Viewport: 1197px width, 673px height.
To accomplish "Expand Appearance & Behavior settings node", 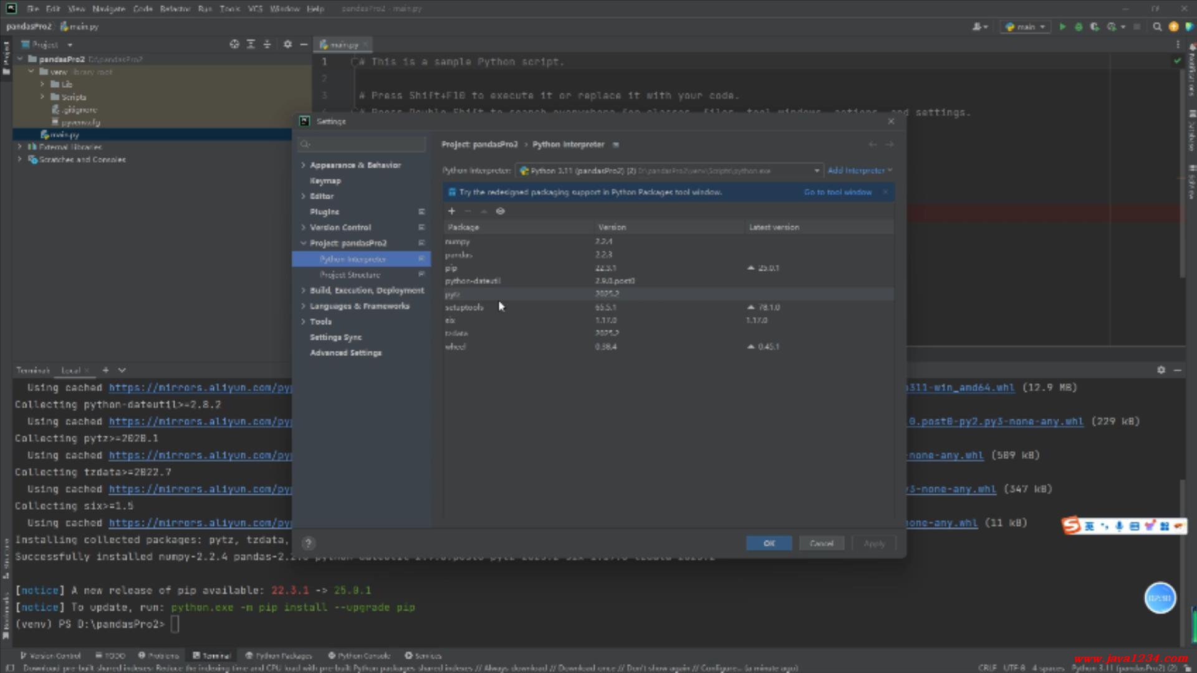I will (x=304, y=165).
